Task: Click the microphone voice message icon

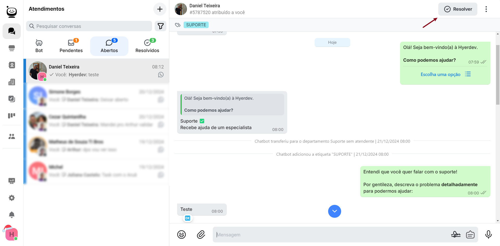Action: click(488, 235)
